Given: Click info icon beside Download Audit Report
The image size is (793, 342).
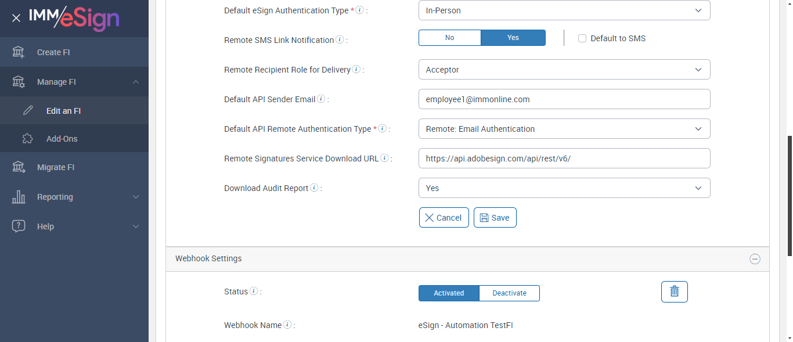Looking at the screenshot, I should 314,188.
